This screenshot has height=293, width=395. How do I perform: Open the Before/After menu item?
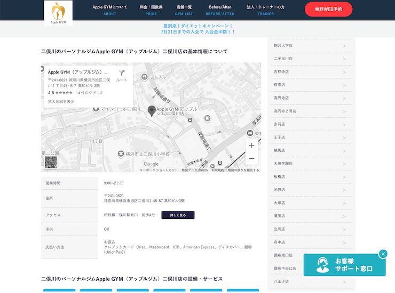click(220, 10)
